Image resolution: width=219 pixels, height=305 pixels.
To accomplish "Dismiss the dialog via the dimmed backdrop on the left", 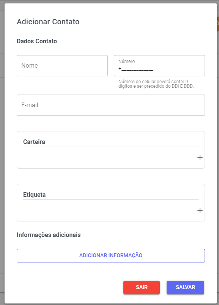I will [2, 156].
